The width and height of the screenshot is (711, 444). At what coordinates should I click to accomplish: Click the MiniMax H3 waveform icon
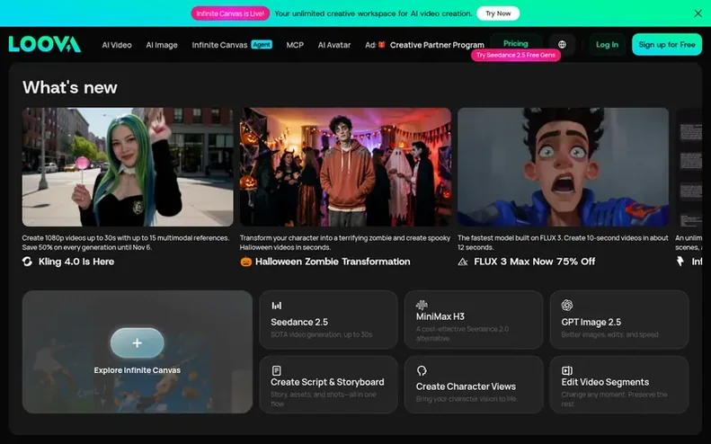click(422, 305)
